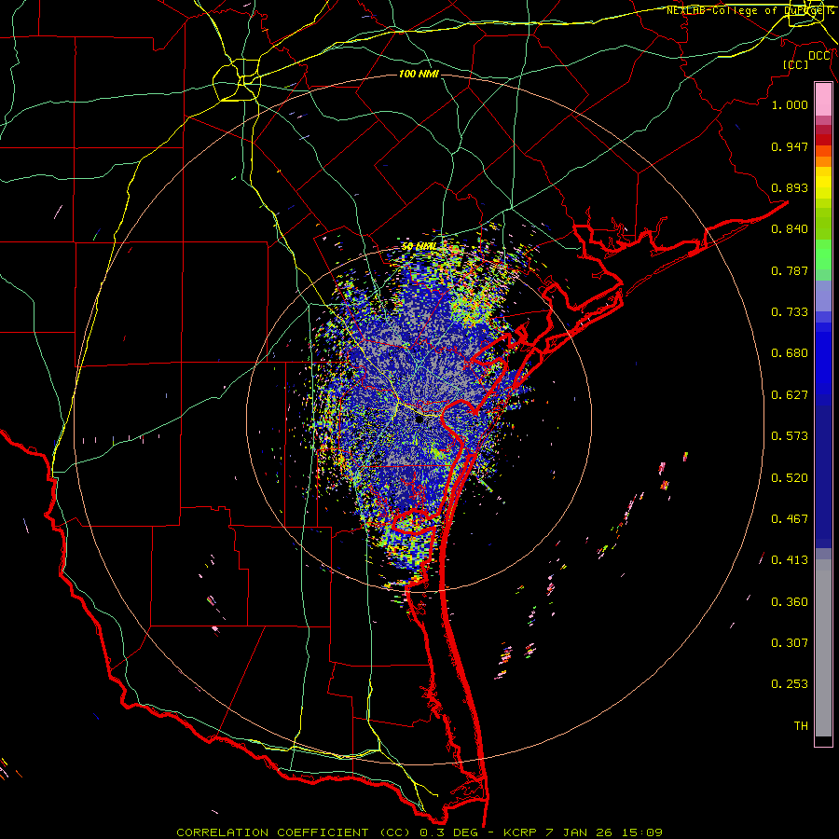839x839 pixels.
Task: Select the 0.787 scale value
Action: [x=790, y=270]
